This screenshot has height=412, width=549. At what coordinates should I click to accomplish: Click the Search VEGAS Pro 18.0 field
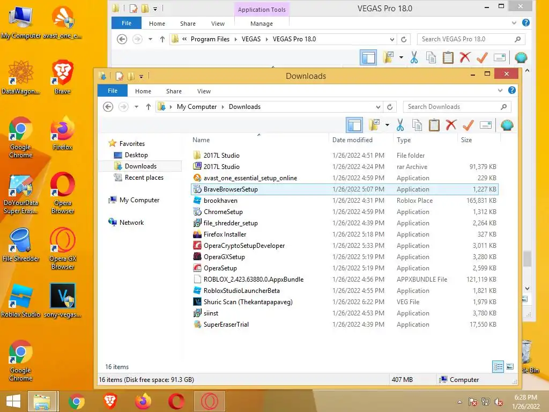point(471,39)
